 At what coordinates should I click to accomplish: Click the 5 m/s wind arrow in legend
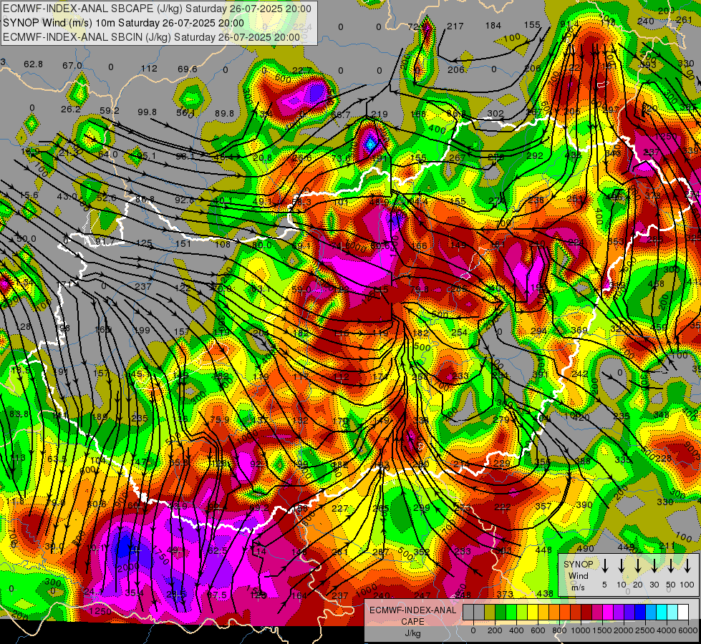[x=605, y=565]
